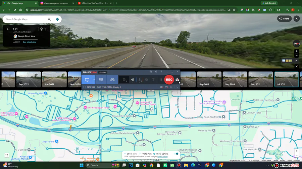
Task: Select Jun 2021 Street View thumbnail
Action: click(x=54, y=79)
